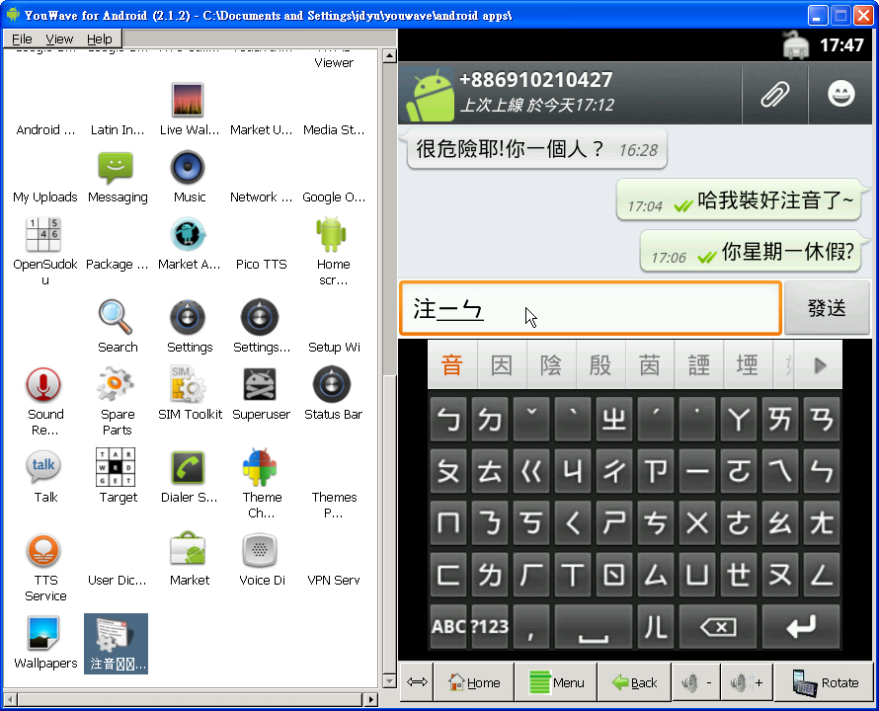The height and width of the screenshot is (711, 879).
Task: Launch the Messaging app
Action: point(116,167)
